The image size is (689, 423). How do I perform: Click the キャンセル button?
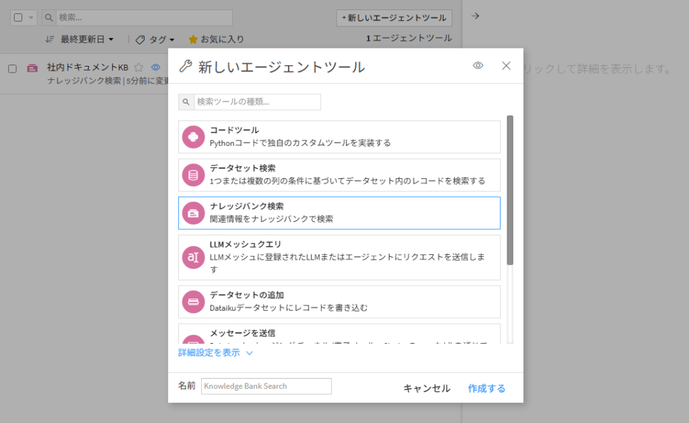tap(427, 388)
